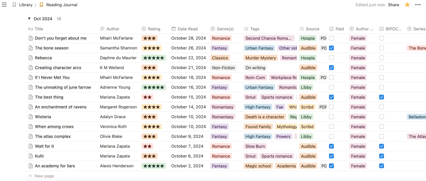Click the Reading Journal bookmark icon

point(41,5)
